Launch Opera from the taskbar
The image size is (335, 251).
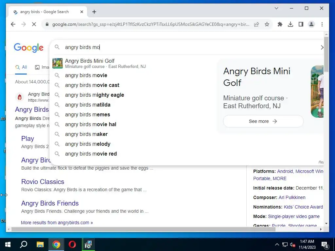(72, 244)
